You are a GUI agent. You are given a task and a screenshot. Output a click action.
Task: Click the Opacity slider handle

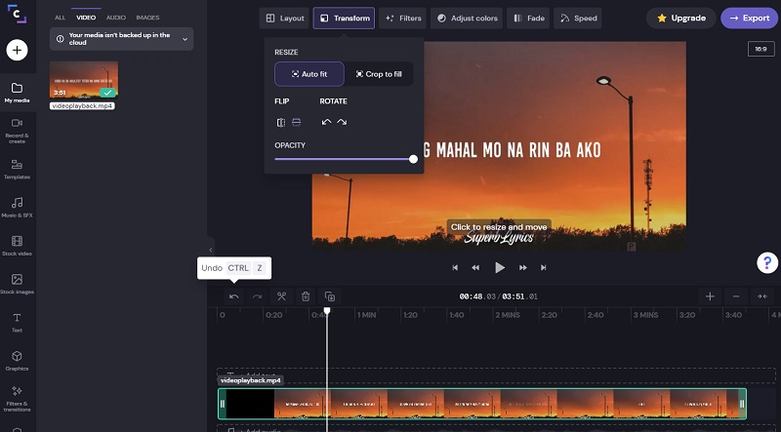coord(413,159)
